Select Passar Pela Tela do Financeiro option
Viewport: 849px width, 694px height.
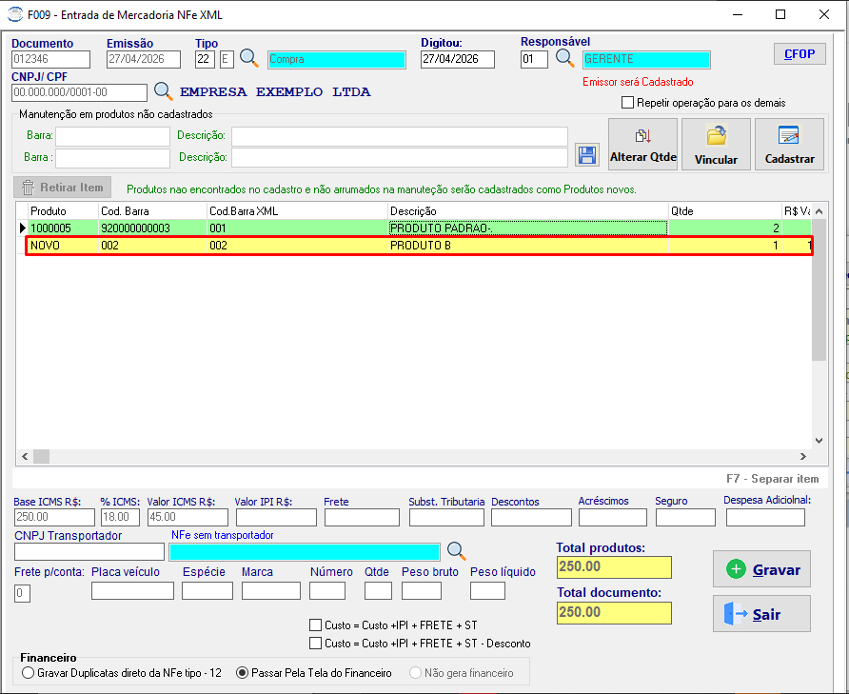(x=242, y=673)
